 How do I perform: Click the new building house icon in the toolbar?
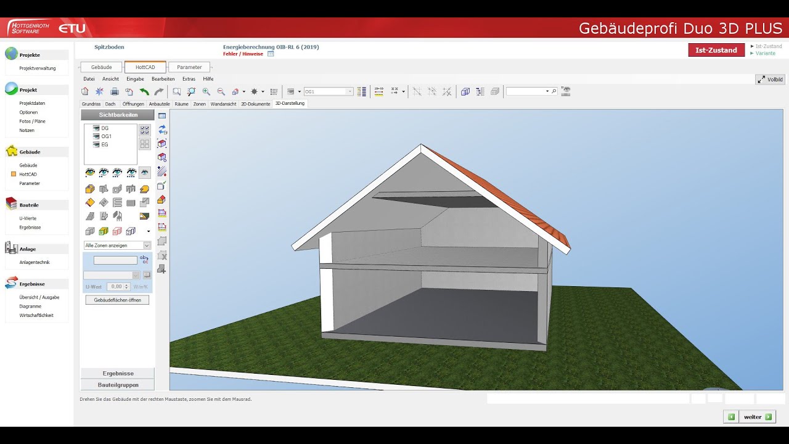point(85,91)
